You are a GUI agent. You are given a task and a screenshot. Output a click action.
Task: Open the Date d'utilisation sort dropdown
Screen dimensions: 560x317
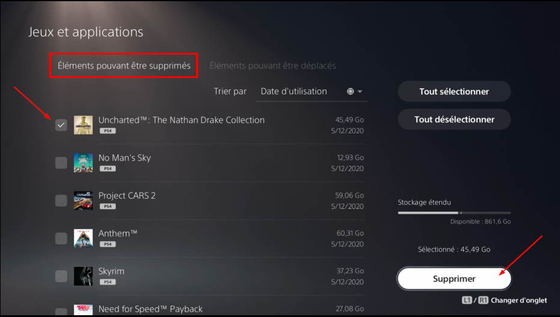pos(312,92)
